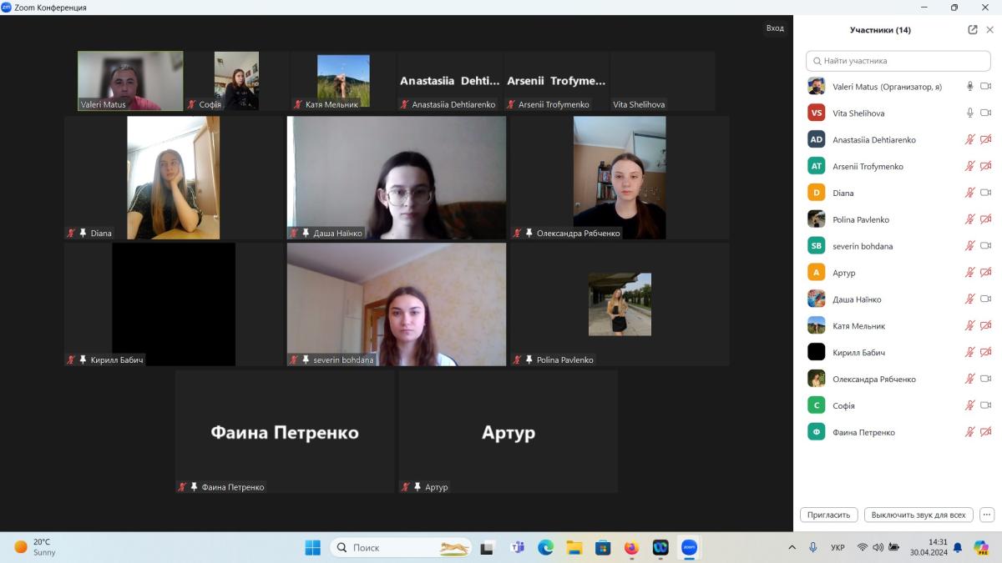Click pin icon on Фаина Петренко tile
Screen dimensions: 1002x563
[194, 487]
